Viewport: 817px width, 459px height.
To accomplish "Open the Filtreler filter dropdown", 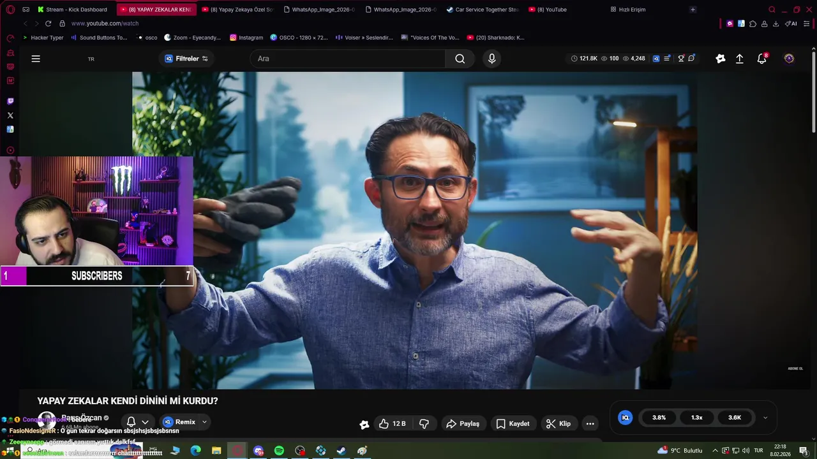I will pyautogui.click(x=186, y=59).
